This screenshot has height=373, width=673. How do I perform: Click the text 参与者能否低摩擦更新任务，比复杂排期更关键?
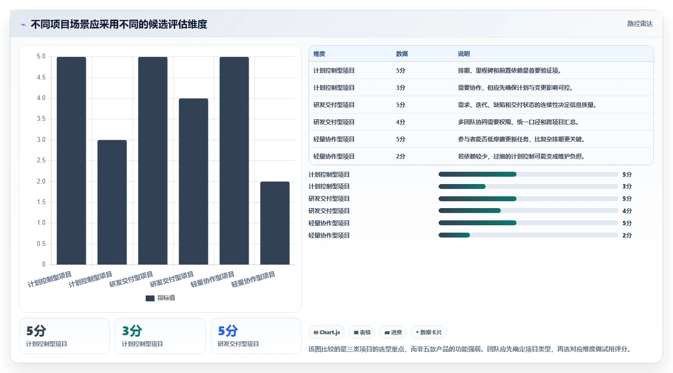coord(521,139)
